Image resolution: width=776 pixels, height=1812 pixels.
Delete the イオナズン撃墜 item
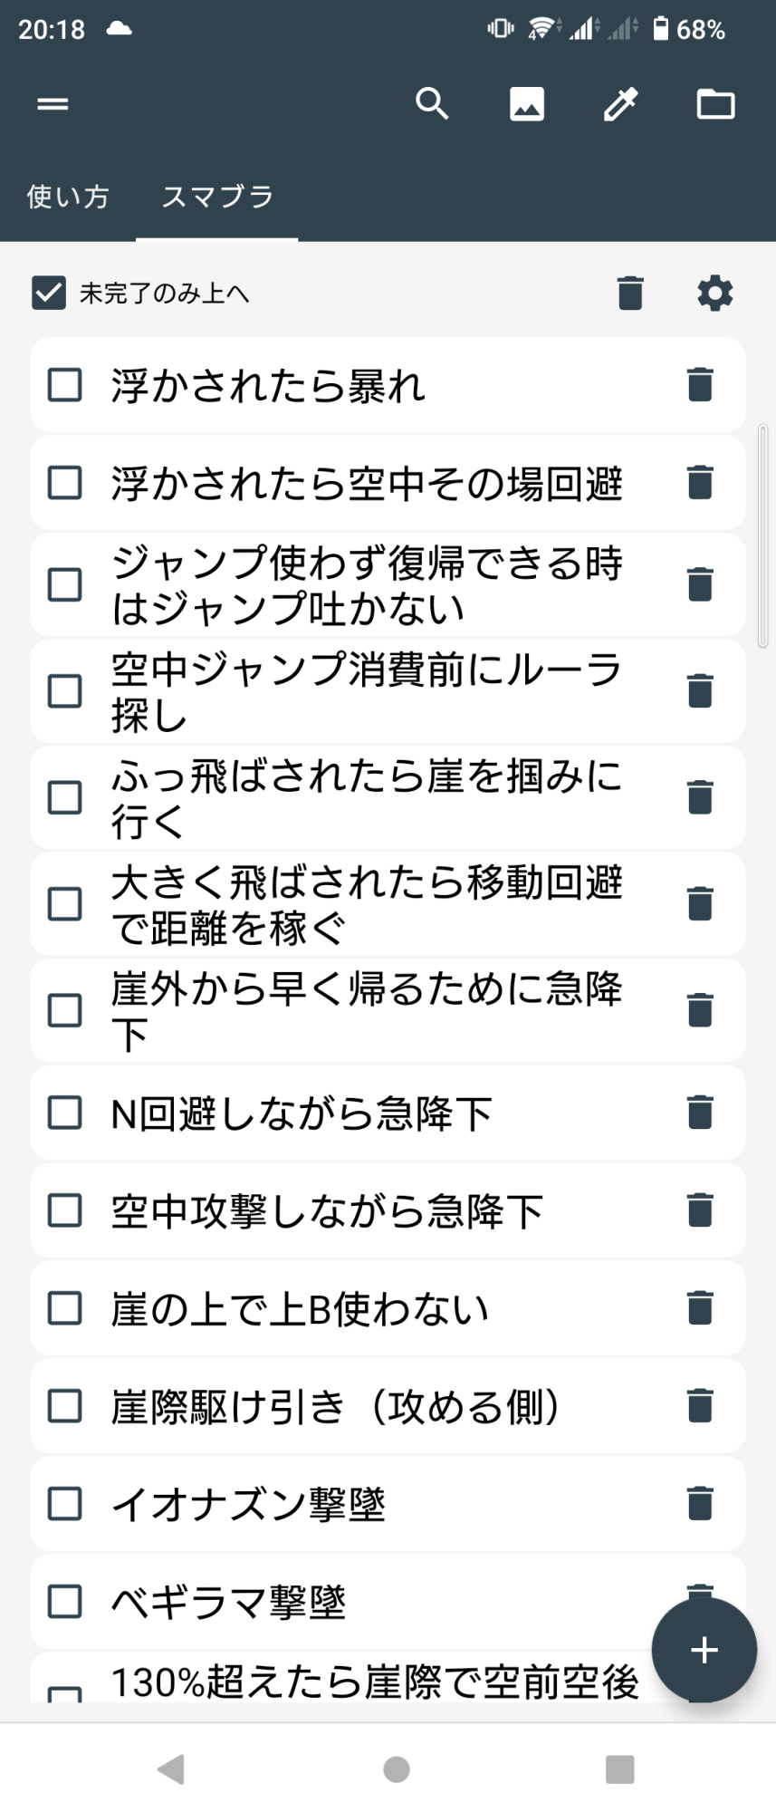700,1503
